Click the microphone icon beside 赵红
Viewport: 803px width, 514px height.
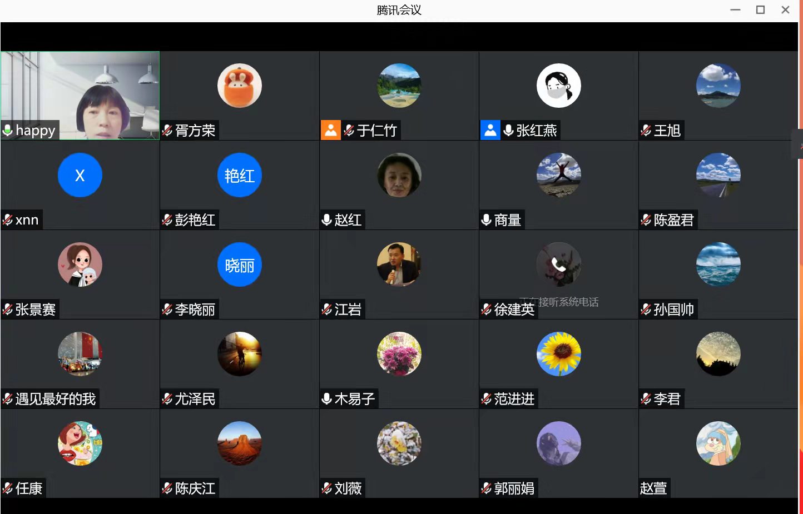[x=327, y=220]
